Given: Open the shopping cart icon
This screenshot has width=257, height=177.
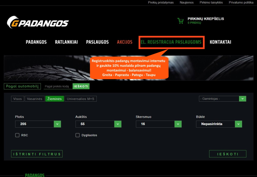Looking at the screenshot, I should 181,21.
